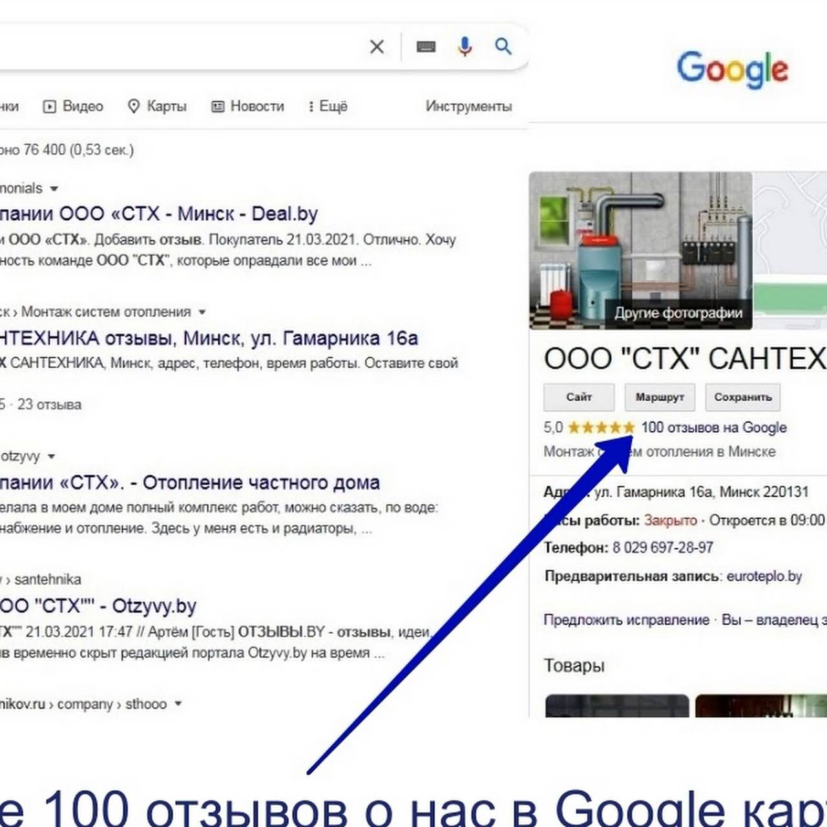Open the ООО «СТХ - Минск - Deal.by result

point(158,214)
